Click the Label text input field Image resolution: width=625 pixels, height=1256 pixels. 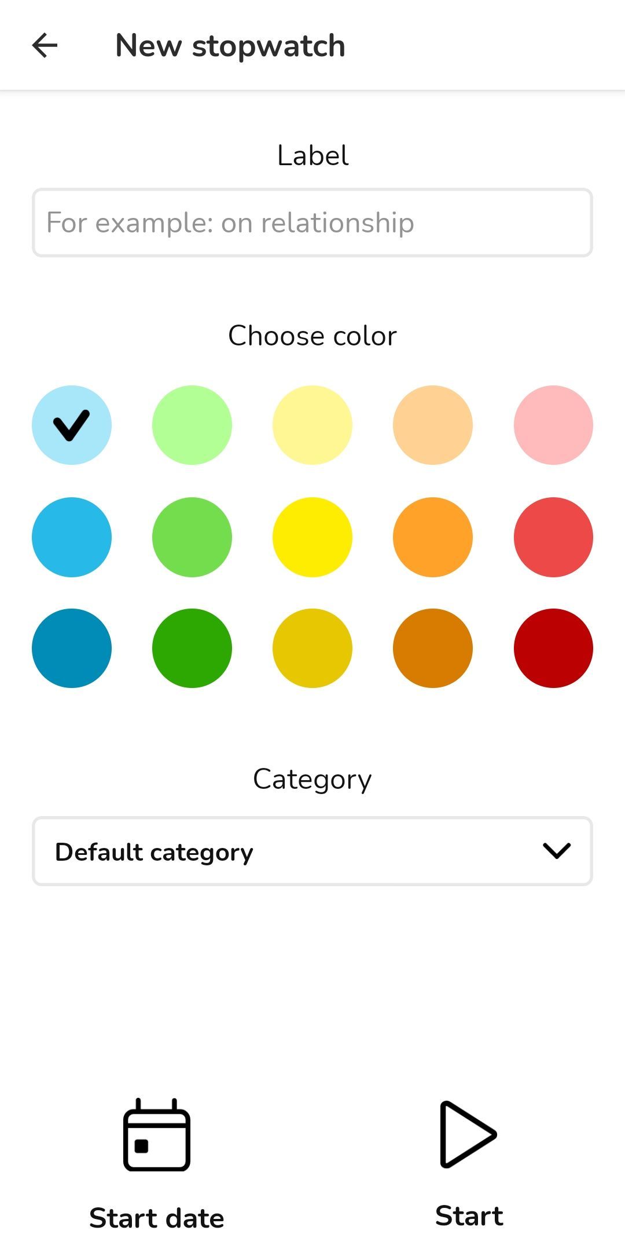[312, 223]
